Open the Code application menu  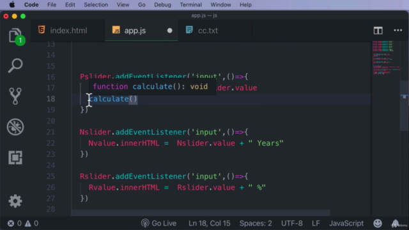coord(31,4)
